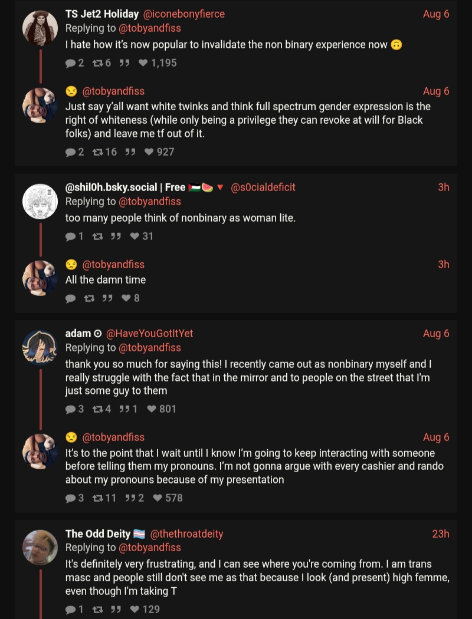Click TS Jet2 Holiday's avatar
The width and height of the screenshot is (472, 619).
40,27
